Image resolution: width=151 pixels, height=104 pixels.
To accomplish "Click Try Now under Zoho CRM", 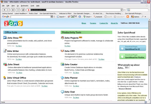I will point(101,59).
